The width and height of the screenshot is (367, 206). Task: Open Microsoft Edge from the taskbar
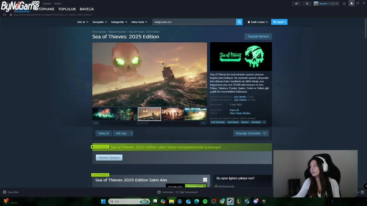tap(197, 201)
